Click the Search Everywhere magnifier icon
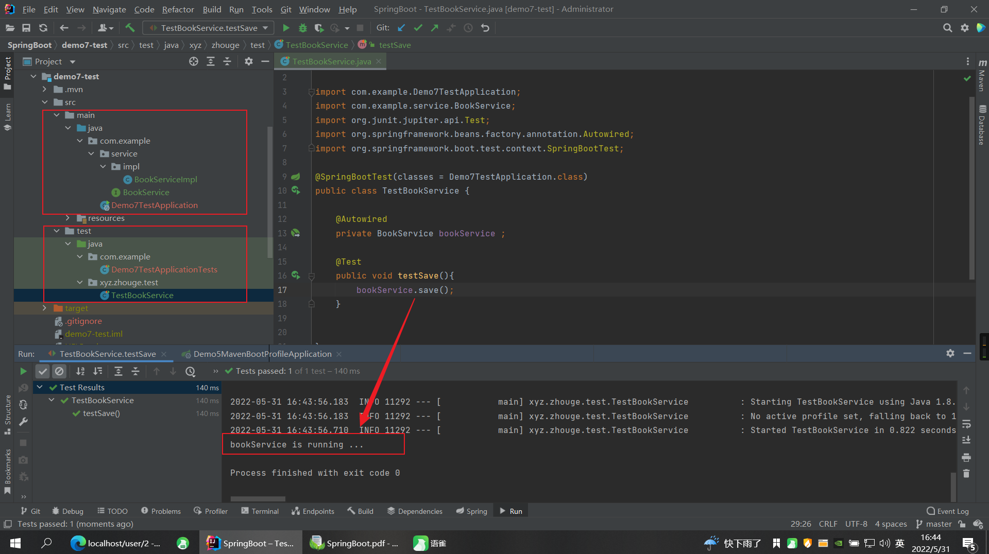Image resolution: width=989 pixels, height=554 pixels. pos(947,28)
